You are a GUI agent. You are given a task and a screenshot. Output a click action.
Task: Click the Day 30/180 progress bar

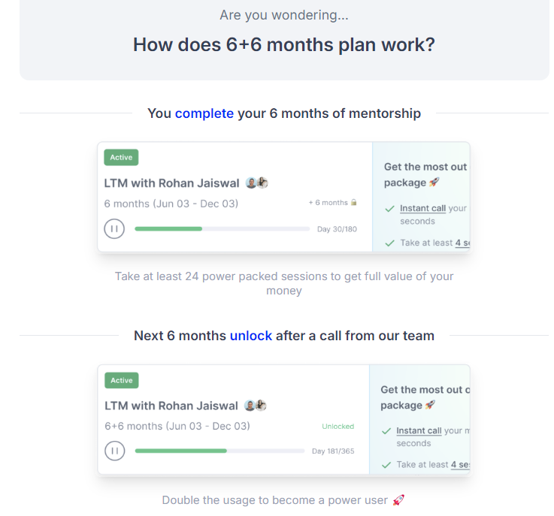click(x=222, y=228)
